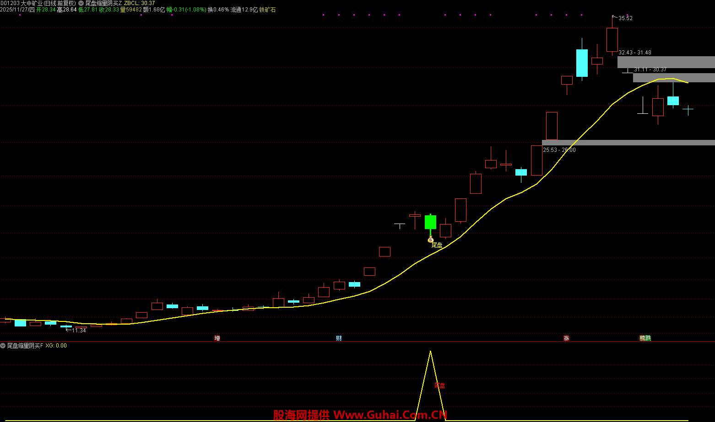Click the yellow 尾盘 label under the green candle

pos(437,246)
